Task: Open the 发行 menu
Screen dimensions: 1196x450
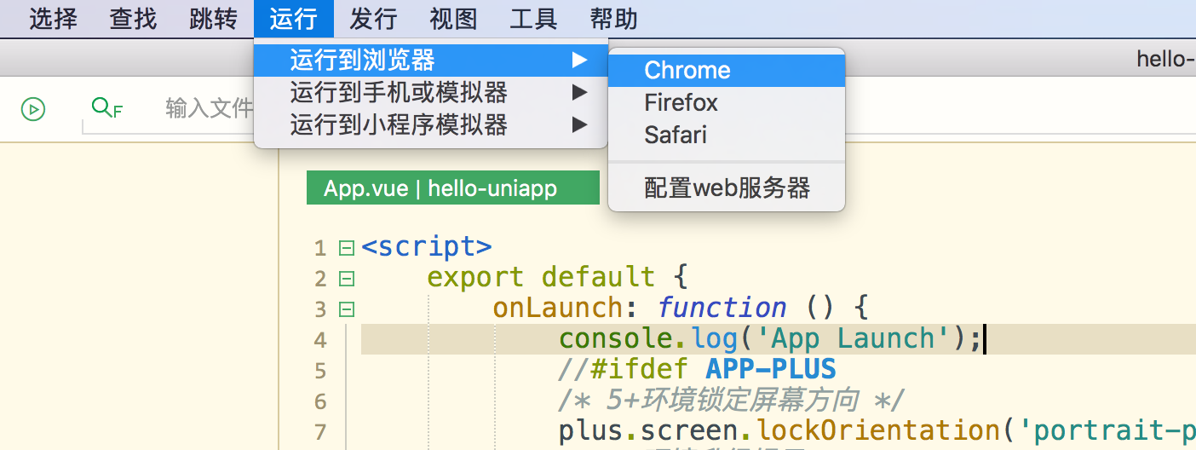Action: click(373, 19)
